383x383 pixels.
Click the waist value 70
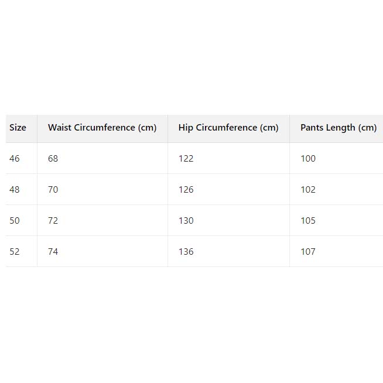pyautogui.click(x=53, y=190)
